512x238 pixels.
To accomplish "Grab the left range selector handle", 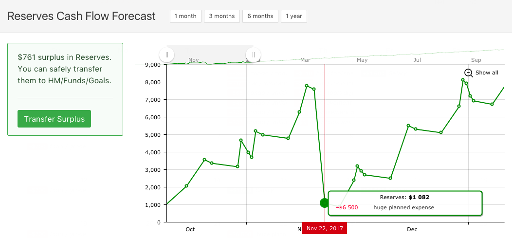I will click(x=167, y=55).
